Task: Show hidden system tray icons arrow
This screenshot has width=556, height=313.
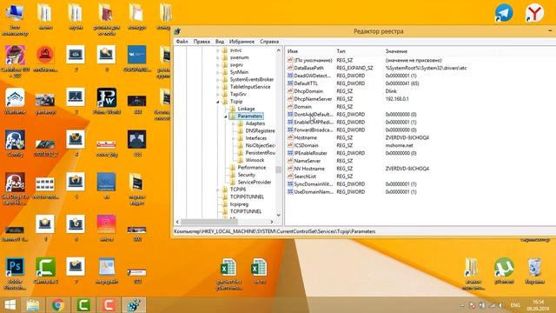Action: coord(462,305)
